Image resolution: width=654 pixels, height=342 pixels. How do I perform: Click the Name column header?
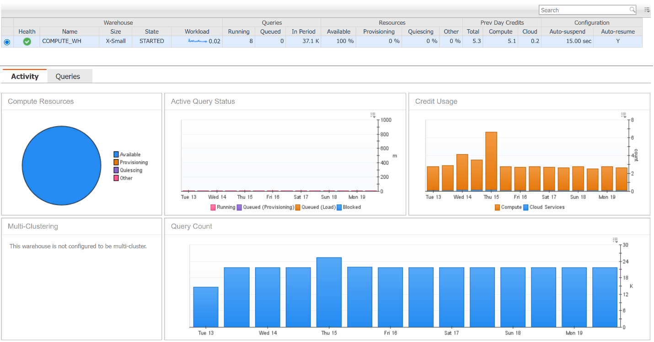click(70, 32)
